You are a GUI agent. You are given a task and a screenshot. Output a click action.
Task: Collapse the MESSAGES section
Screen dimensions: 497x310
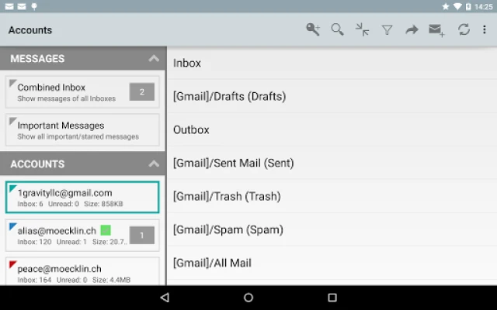click(x=154, y=59)
